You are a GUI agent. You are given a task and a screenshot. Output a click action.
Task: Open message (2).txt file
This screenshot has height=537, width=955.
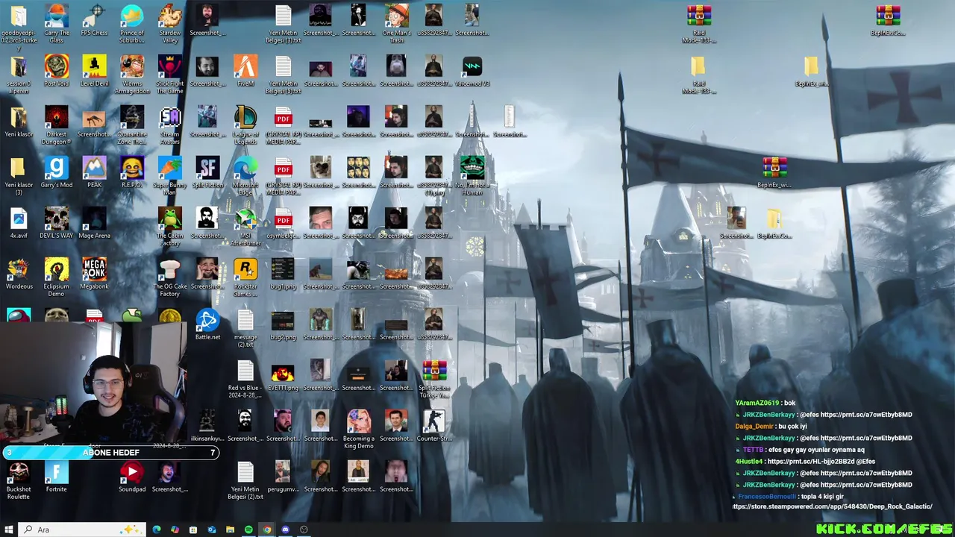[x=245, y=327]
